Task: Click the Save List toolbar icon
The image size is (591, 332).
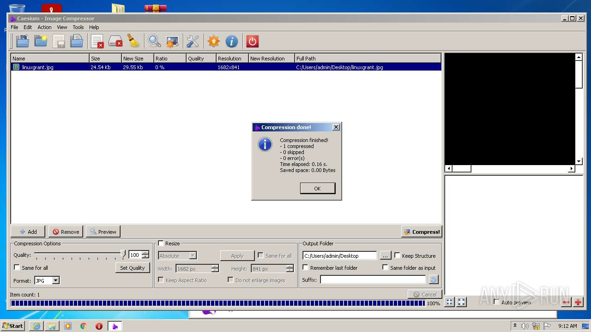Action: pyautogui.click(x=59, y=41)
